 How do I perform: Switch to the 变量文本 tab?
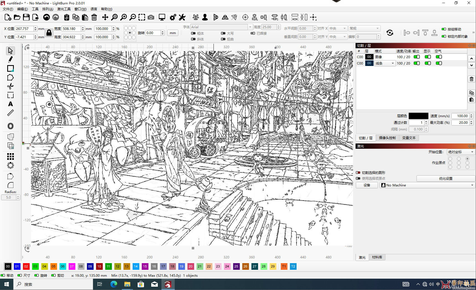[409, 138]
